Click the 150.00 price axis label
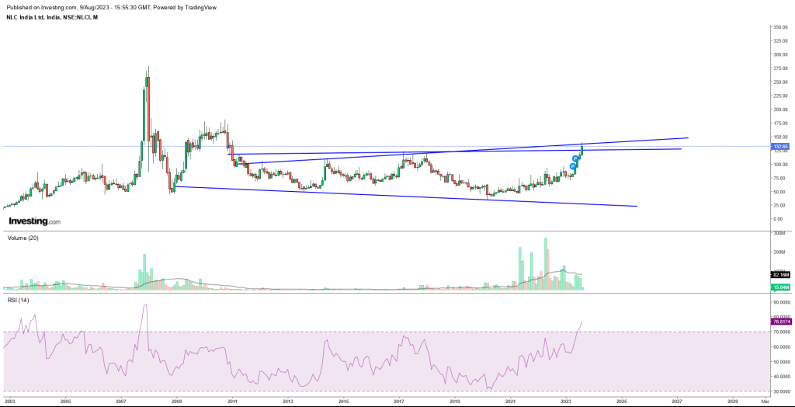Image resolution: width=795 pixels, height=407 pixels. [x=780, y=137]
